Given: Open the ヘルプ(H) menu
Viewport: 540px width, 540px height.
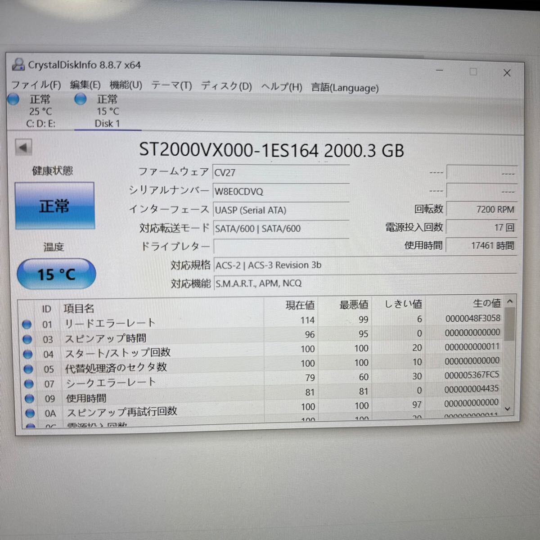Looking at the screenshot, I should click(281, 86).
